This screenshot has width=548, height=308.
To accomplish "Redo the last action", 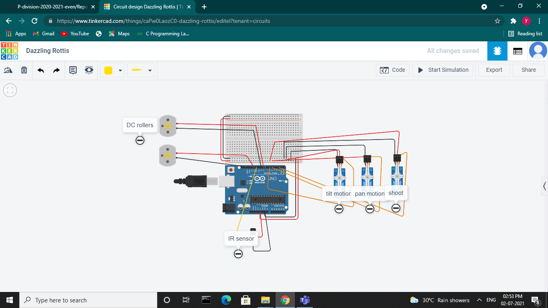I will (57, 70).
